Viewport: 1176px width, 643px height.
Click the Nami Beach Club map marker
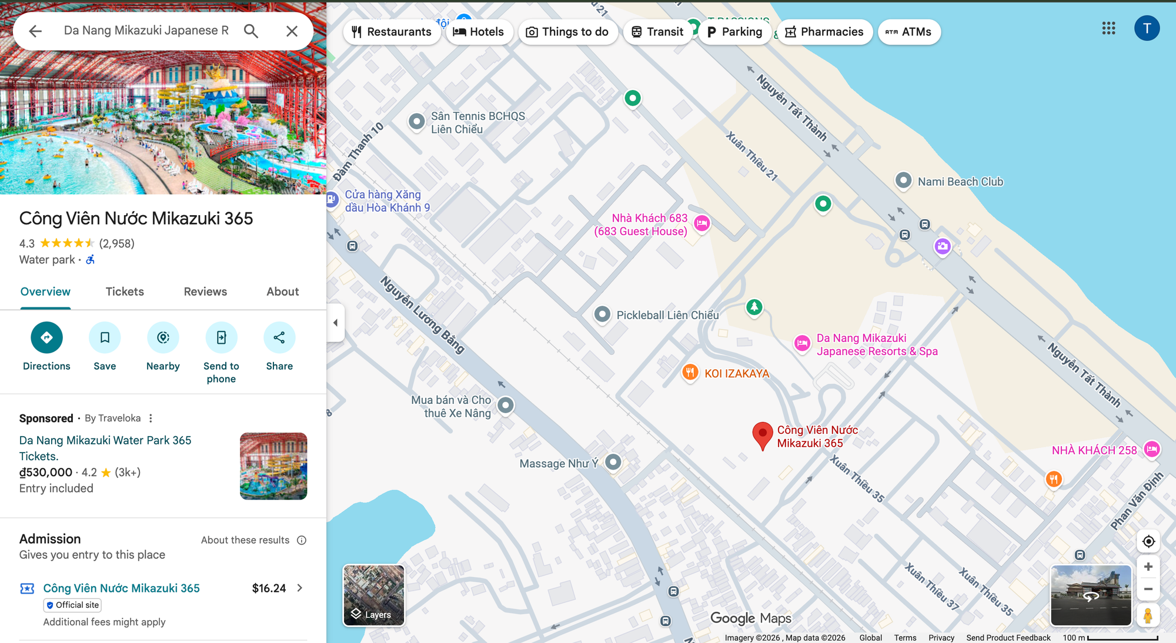pyautogui.click(x=903, y=180)
